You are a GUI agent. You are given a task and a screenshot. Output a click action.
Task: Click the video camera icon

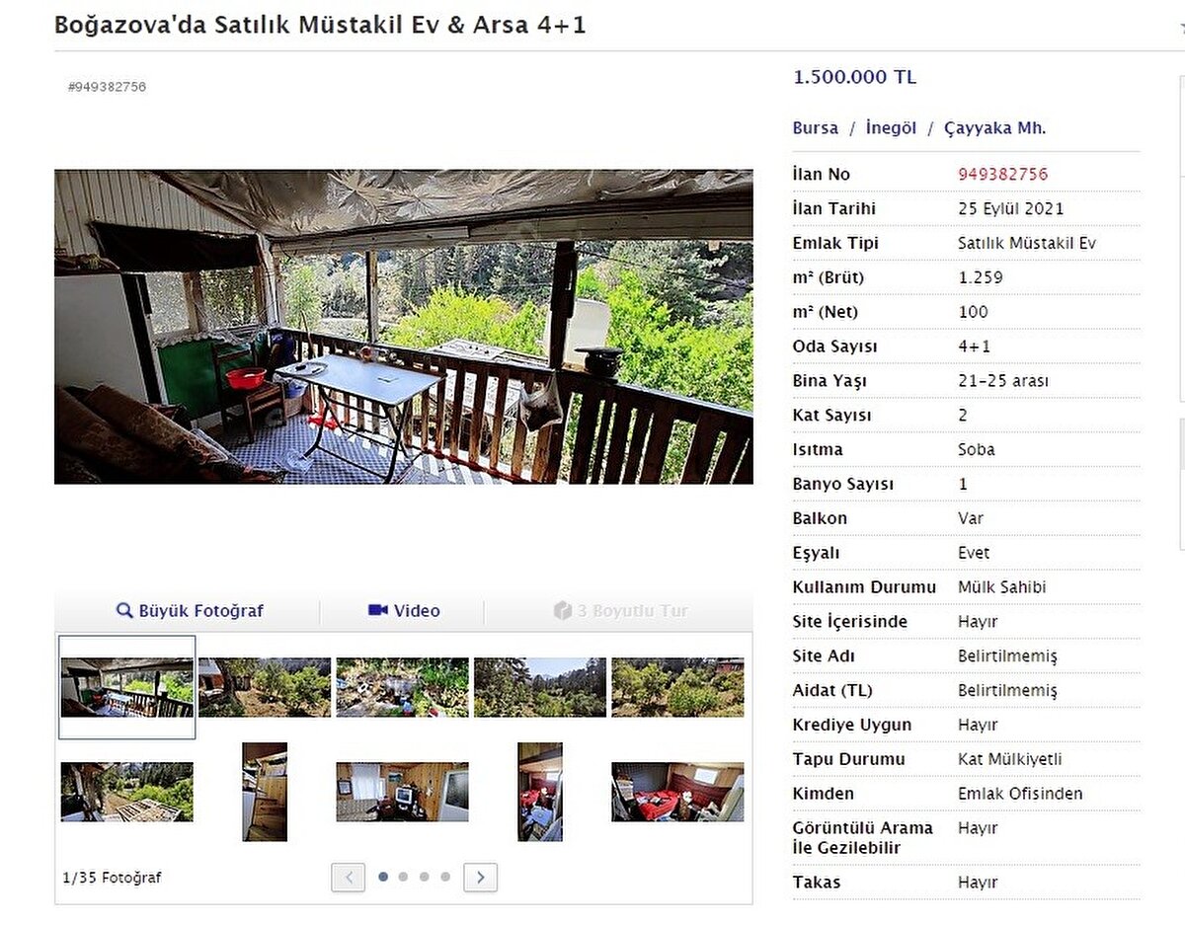(x=377, y=611)
